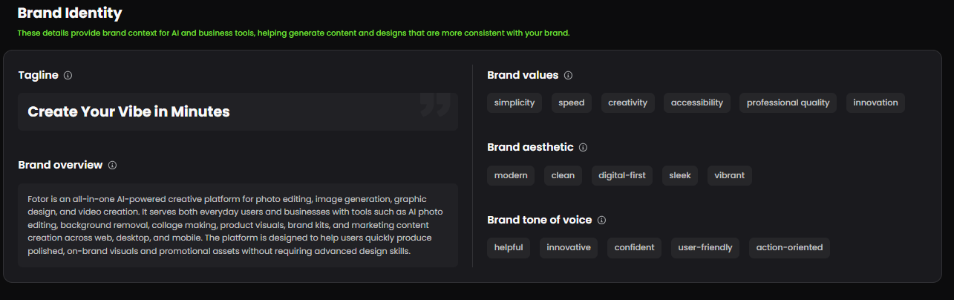
Task: Choose the "action-oriented" tone tag
Action: point(789,247)
